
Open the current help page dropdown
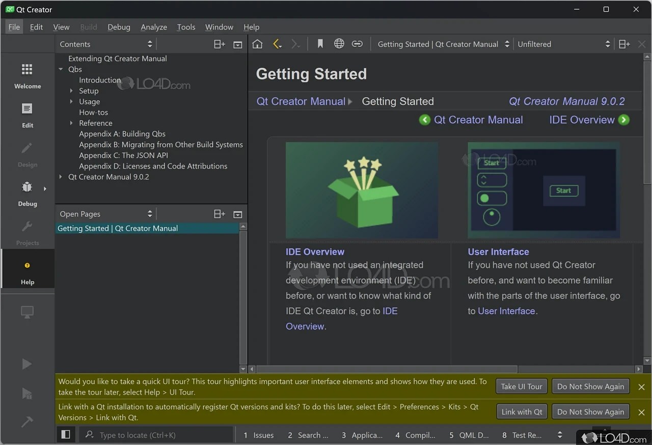pyautogui.click(x=443, y=44)
